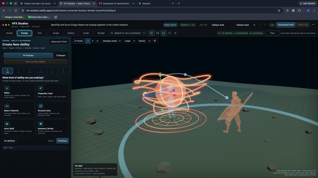
Task: Click the Ask Gemini button
Action: [307, 4]
